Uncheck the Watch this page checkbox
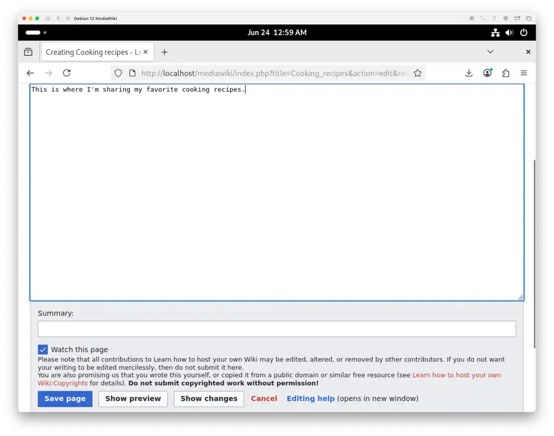Image resolution: width=554 pixels, height=436 pixels. click(43, 350)
